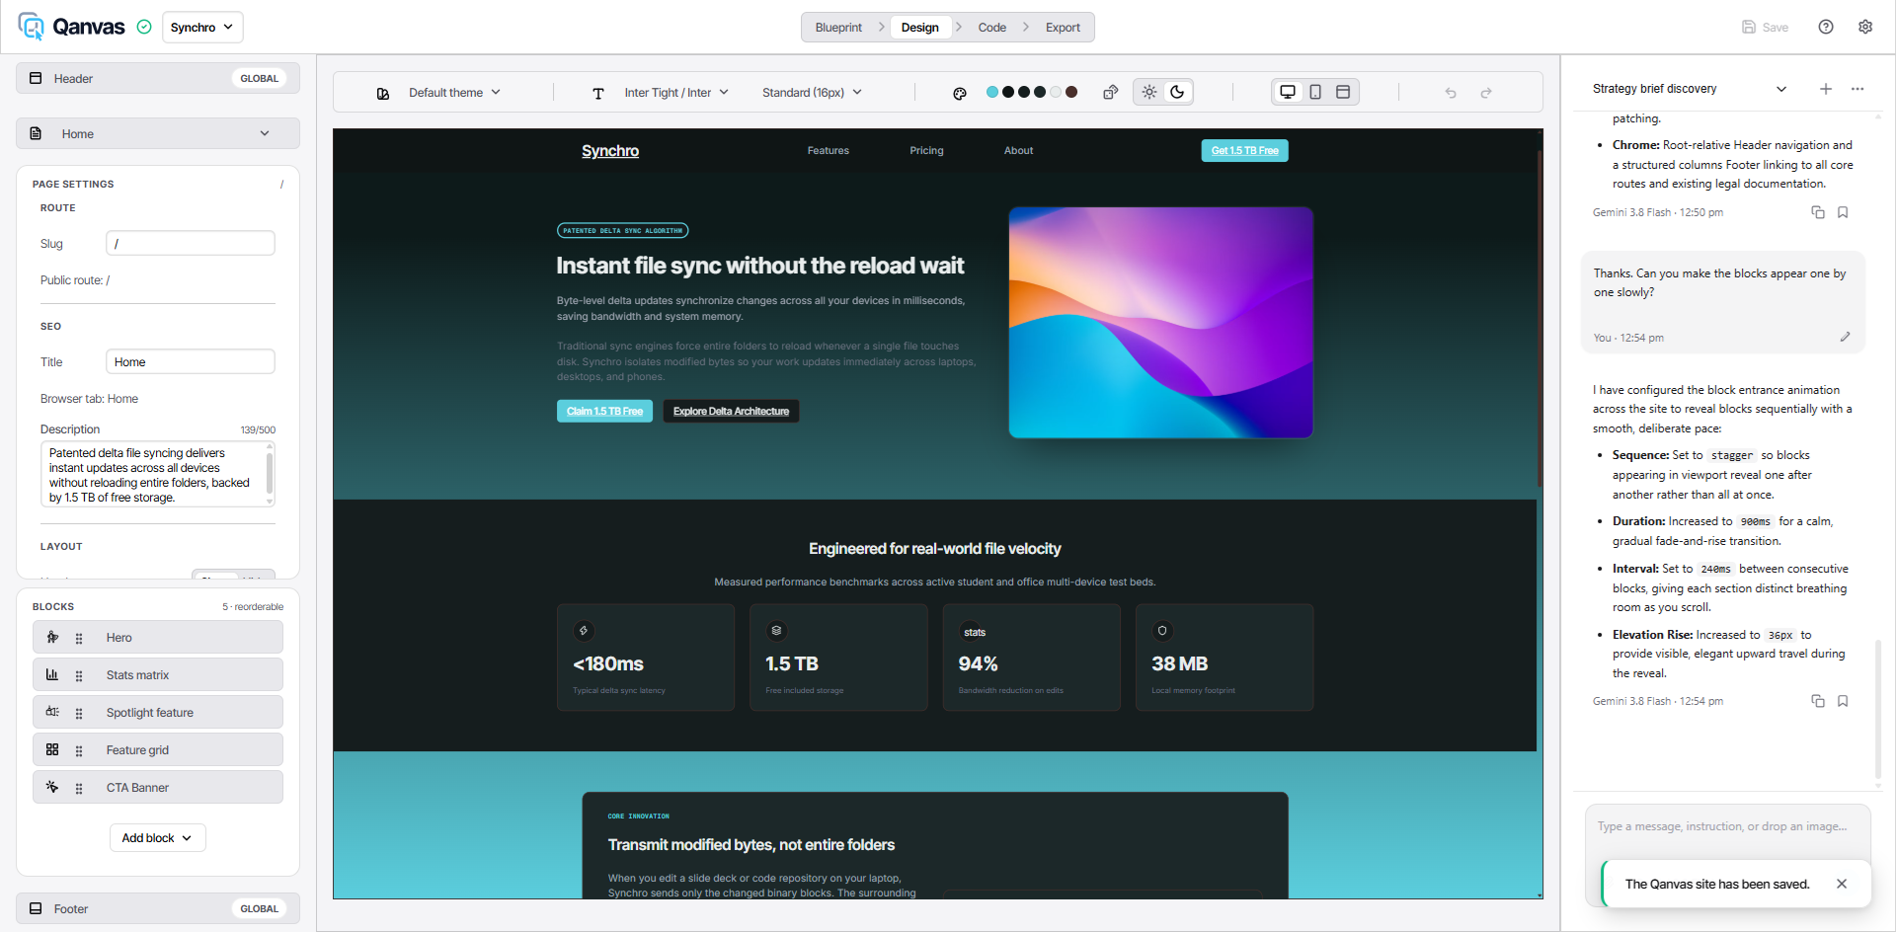
Task: Start a new chat with plus icon
Action: pyautogui.click(x=1826, y=89)
